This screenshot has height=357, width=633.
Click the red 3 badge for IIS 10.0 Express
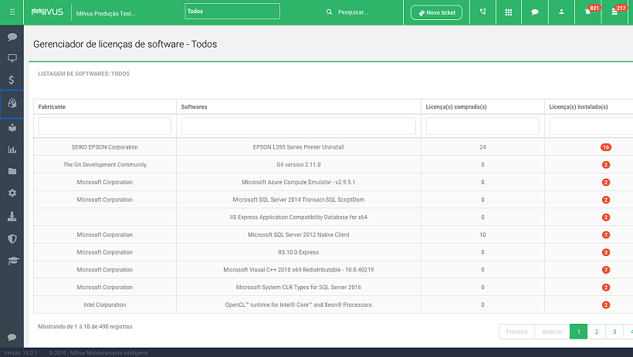[605, 253]
